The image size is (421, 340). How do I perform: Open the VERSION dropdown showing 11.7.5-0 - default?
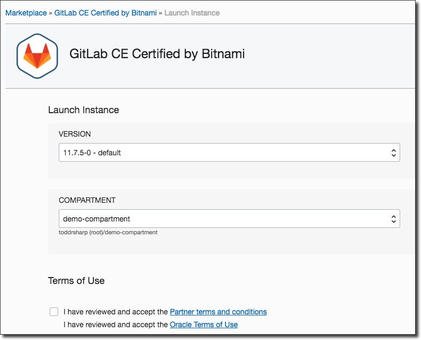[x=224, y=153]
